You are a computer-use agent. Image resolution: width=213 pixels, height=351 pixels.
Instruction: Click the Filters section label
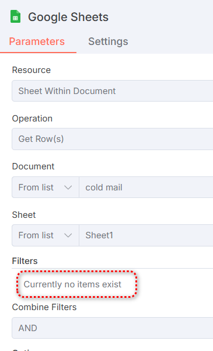(25, 261)
